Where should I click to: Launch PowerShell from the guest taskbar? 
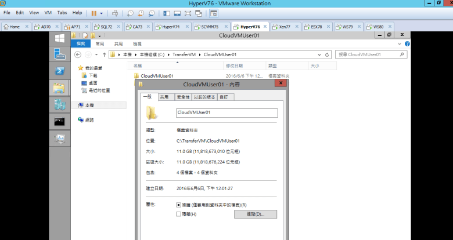[59, 71]
